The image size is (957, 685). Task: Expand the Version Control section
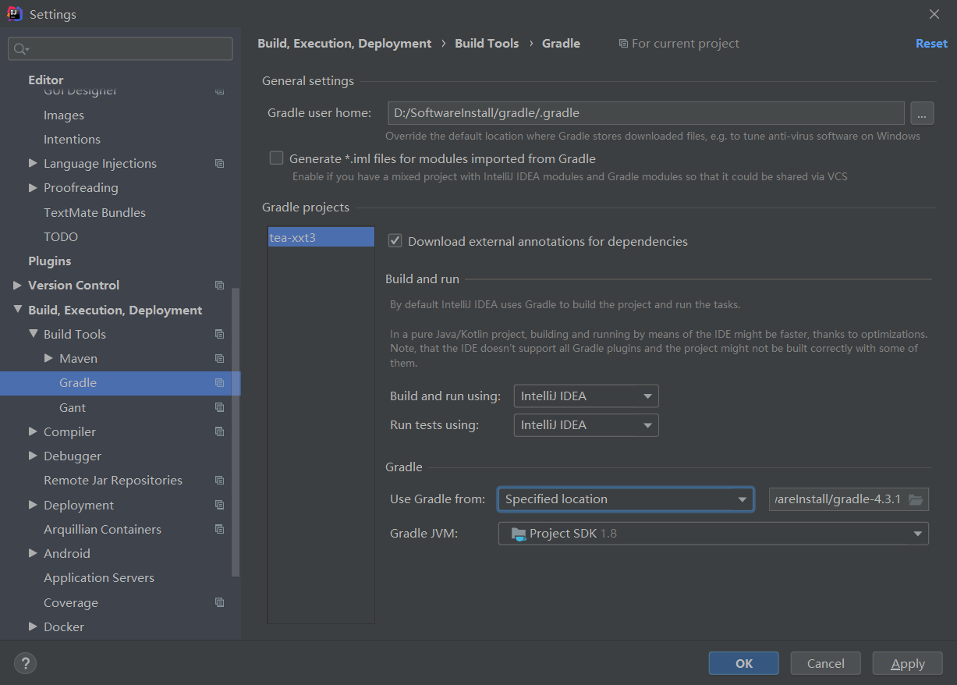pos(17,286)
